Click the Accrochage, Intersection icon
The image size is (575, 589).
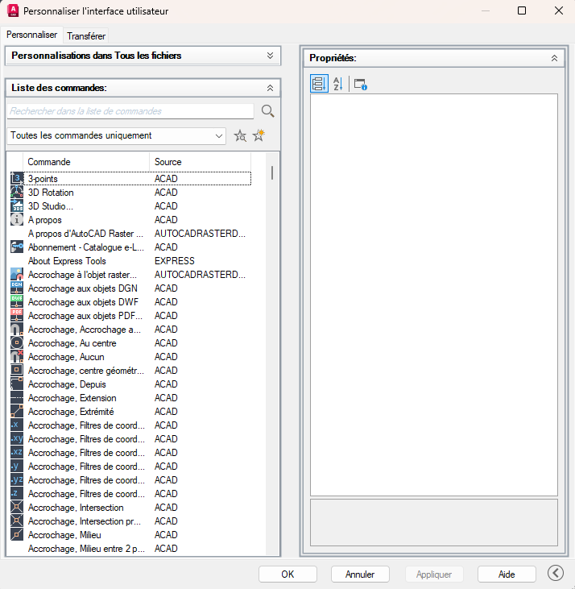[x=17, y=508]
